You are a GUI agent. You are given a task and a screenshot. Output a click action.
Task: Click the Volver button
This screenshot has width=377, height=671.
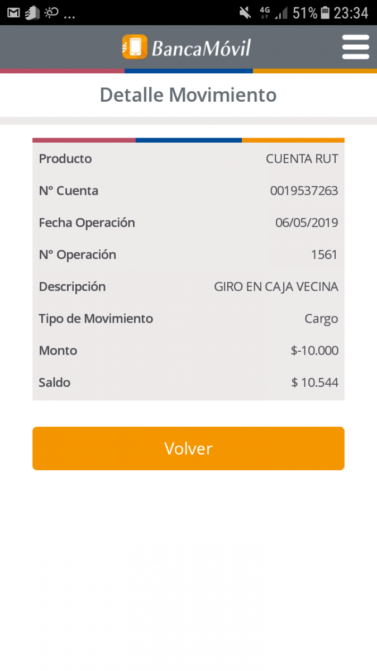[x=188, y=448]
